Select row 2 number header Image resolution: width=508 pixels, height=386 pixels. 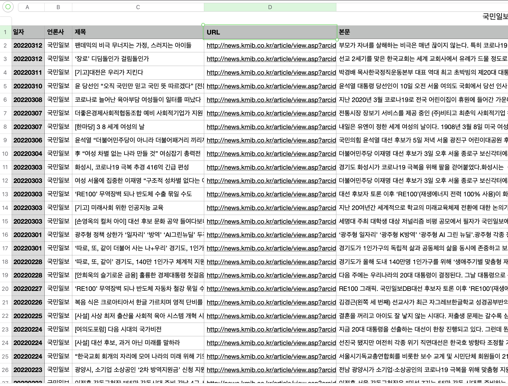(x=5, y=46)
